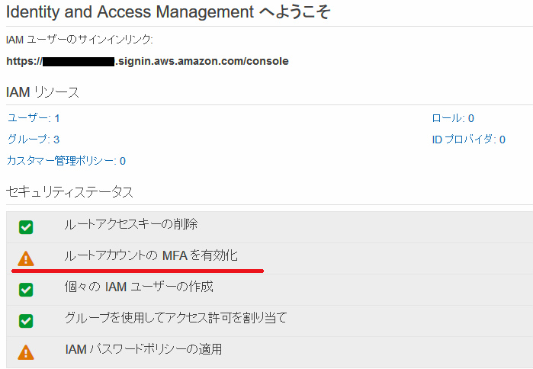Open the ユーザー: 1 resource link
This screenshot has height=369, width=533.
click(34, 118)
